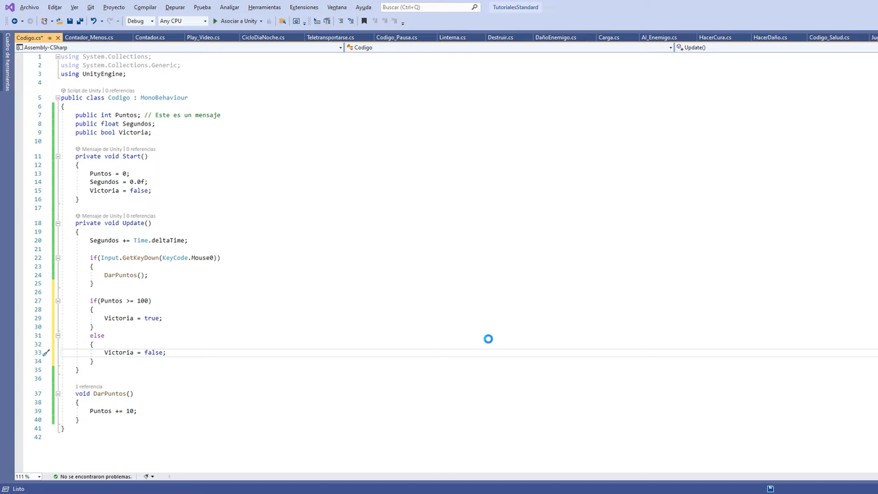878x494 pixels.
Task: Open the Codigo type navigation dropdown
Action: pyautogui.click(x=509, y=47)
